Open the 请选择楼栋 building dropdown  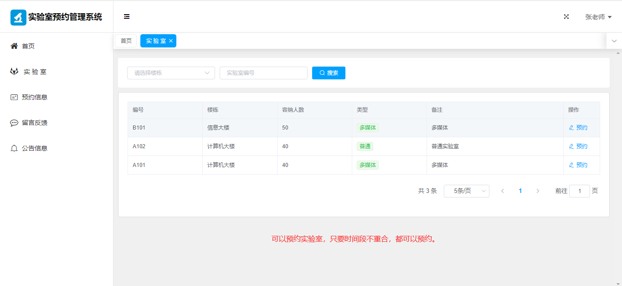(x=171, y=73)
